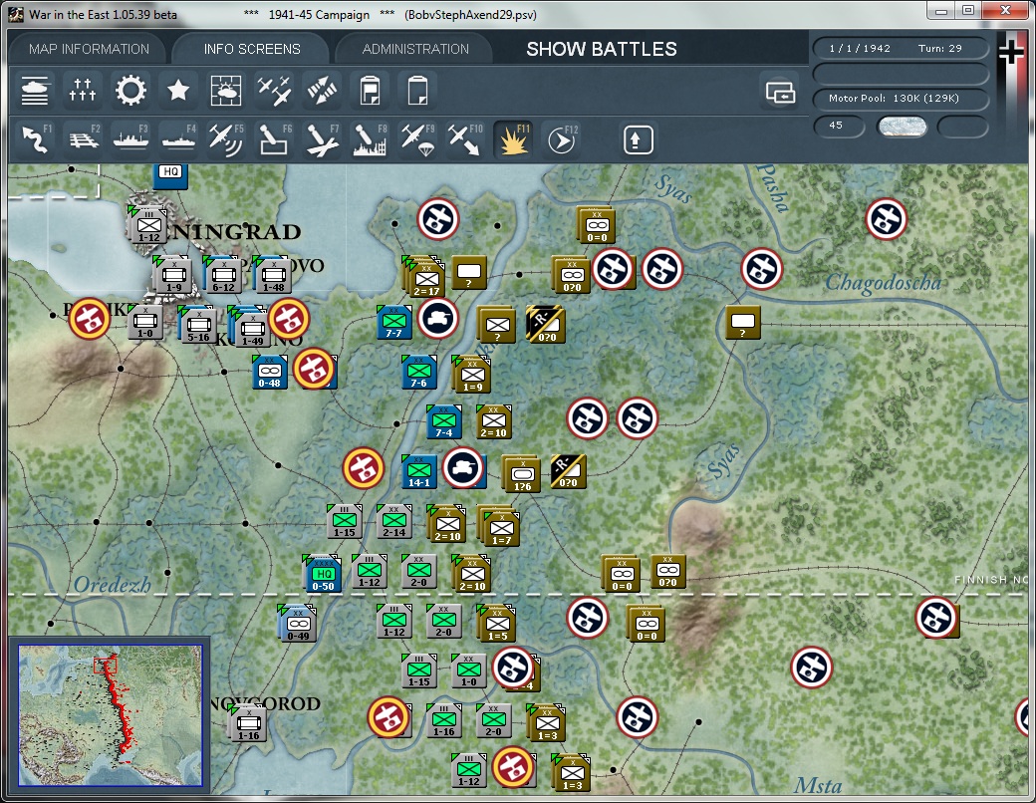This screenshot has width=1036, height=803.
Task: Click the value 45 pill
Action: pos(839,126)
